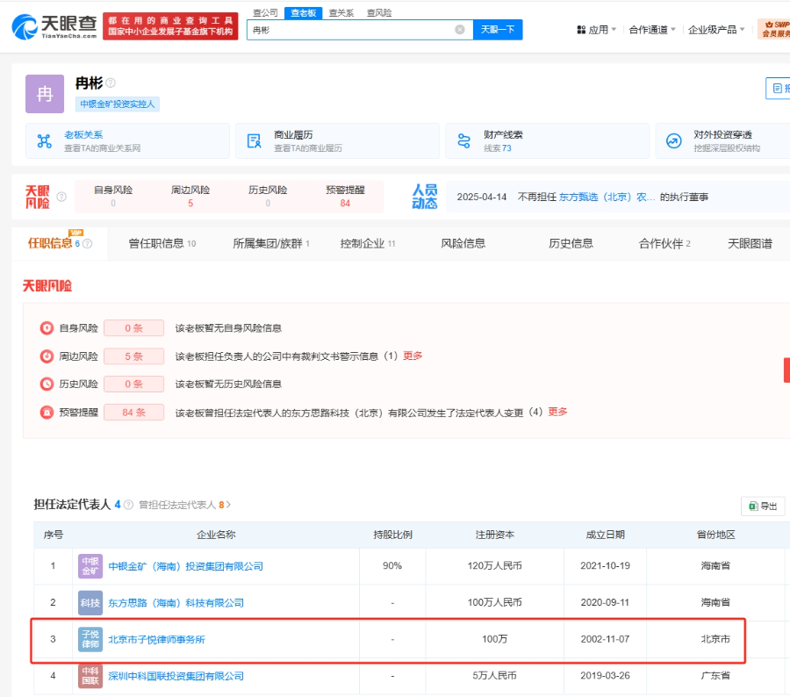Click the 天眼一下 search button
The height and width of the screenshot is (697, 790).
(498, 30)
